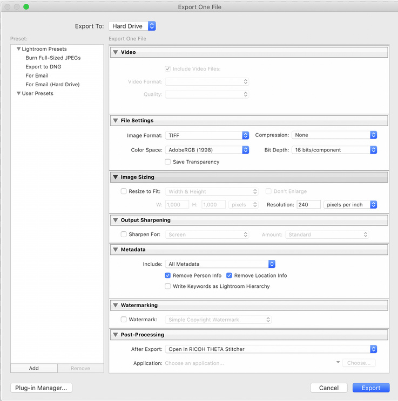Open Color Space AdobeRGB dropdown

coord(207,150)
